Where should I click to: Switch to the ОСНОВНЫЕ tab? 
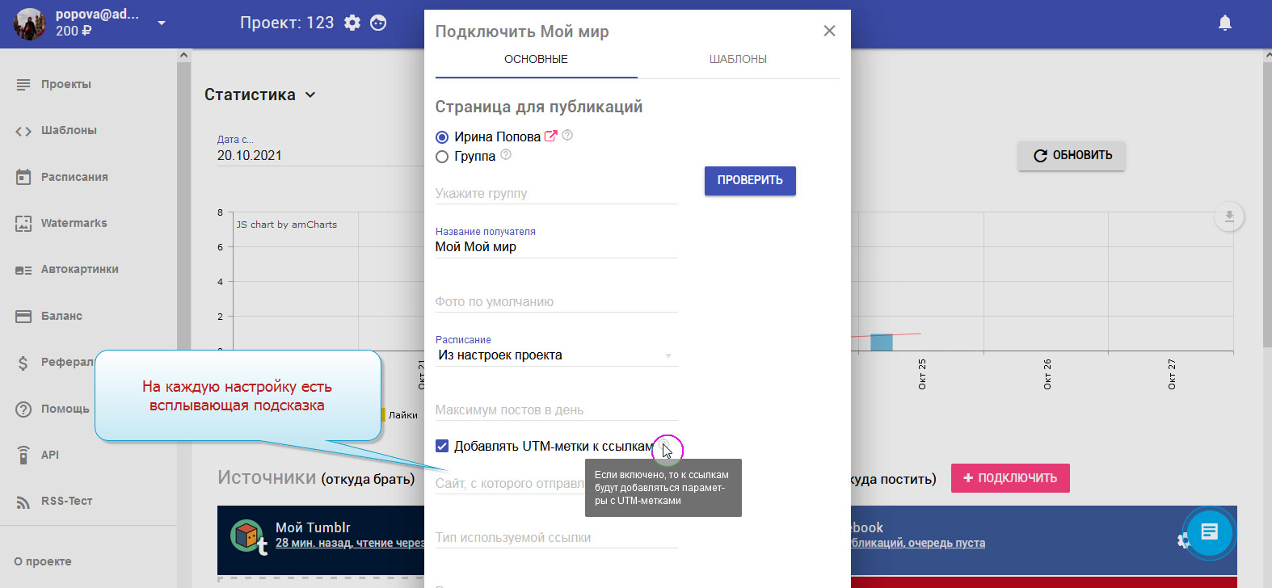pos(536,59)
